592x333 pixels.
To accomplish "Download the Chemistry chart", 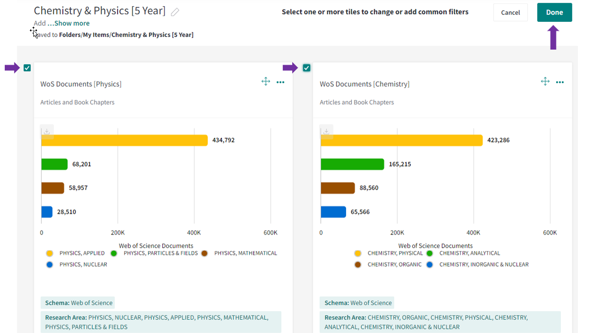I will [x=326, y=132].
